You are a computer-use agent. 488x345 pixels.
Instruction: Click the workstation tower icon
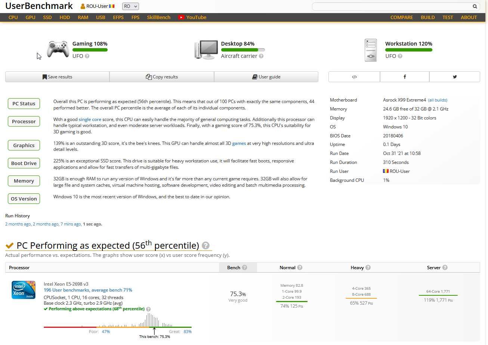tap(371, 50)
